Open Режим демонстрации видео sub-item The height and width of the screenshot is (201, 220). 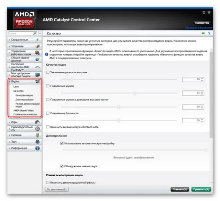[27, 105]
